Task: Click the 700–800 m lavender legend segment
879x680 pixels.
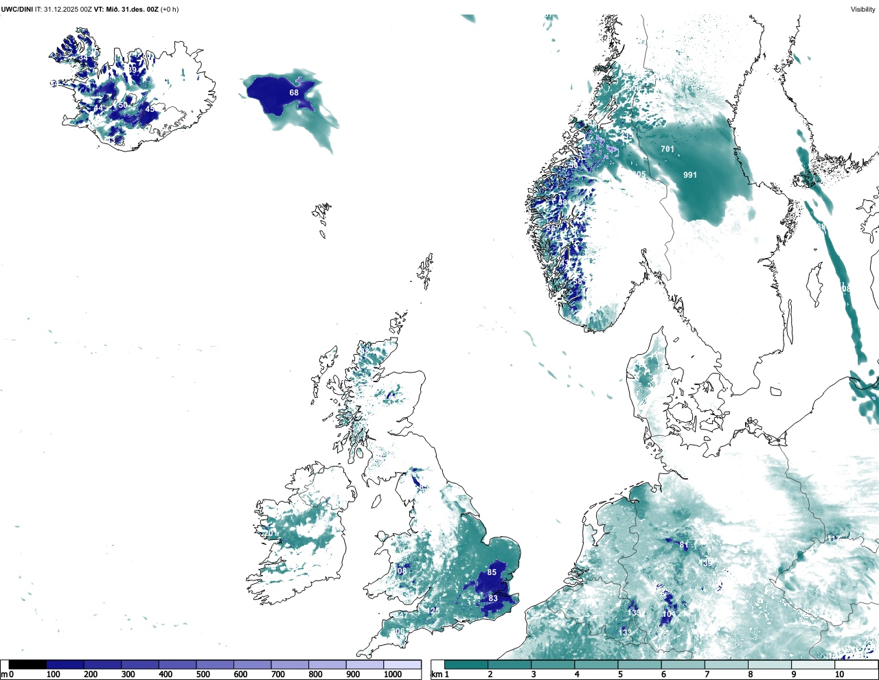Action: (x=290, y=664)
